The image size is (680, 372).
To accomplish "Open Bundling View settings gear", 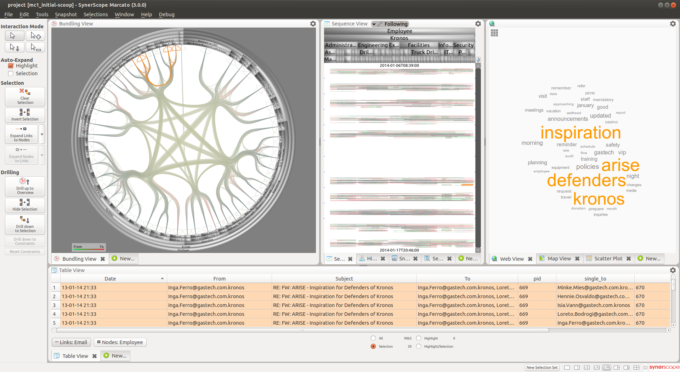I will point(313,24).
